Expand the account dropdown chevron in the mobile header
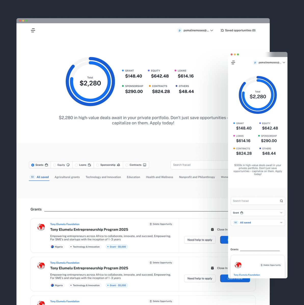Viewport: 304px width, 305px height. (284, 63)
